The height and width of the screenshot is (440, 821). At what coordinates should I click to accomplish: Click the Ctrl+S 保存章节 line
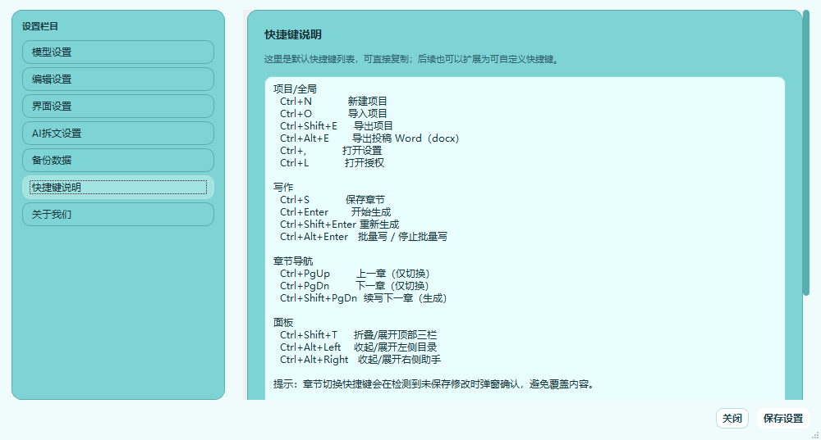[x=333, y=200]
